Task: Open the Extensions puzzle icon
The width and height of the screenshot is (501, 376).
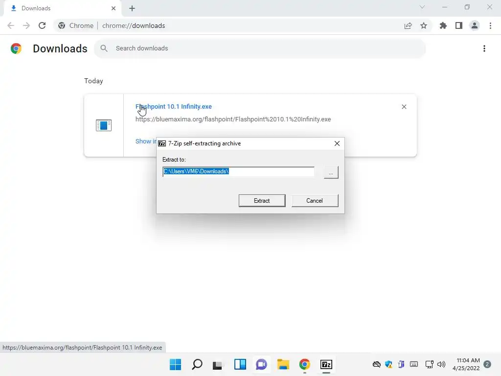Action: 443,25
